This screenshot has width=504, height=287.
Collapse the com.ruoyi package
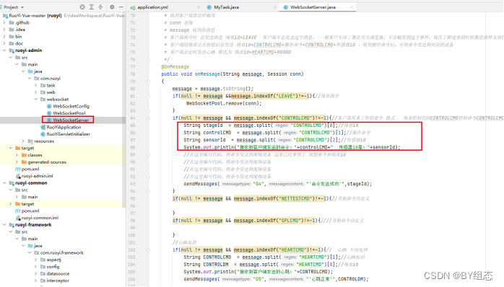click(x=30, y=79)
